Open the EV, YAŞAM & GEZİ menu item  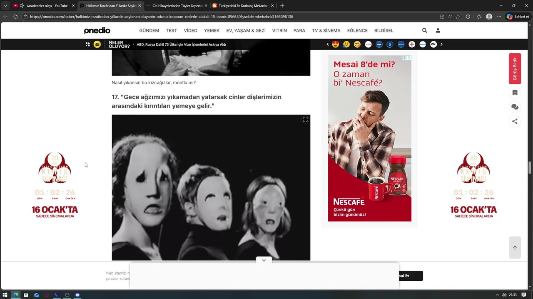point(246,30)
